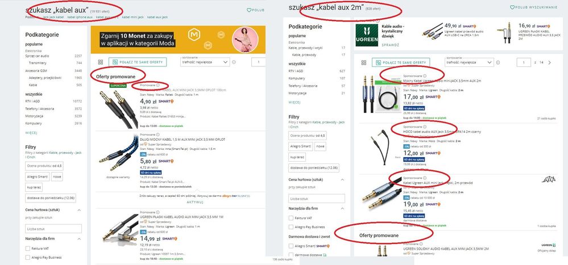Tick darmowa dostawa checkbox
568x265 pixels.
pyautogui.click(x=291, y=255)
